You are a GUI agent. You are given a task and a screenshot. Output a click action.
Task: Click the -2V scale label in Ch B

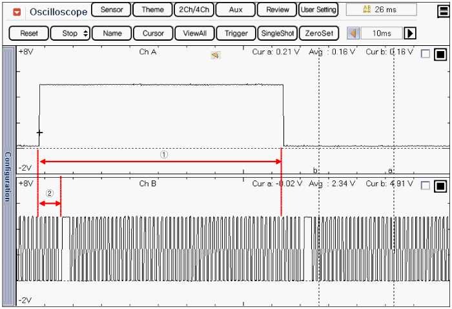[x=25, y=301]
